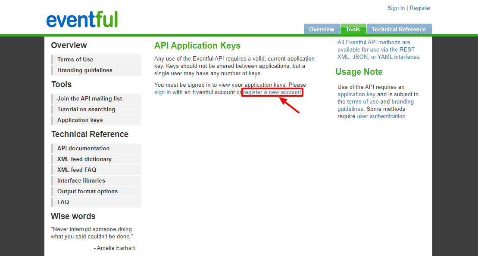The image size is (478, 256).
Task: Open XML feed FAQ
Action: click(x=96, y=170)
